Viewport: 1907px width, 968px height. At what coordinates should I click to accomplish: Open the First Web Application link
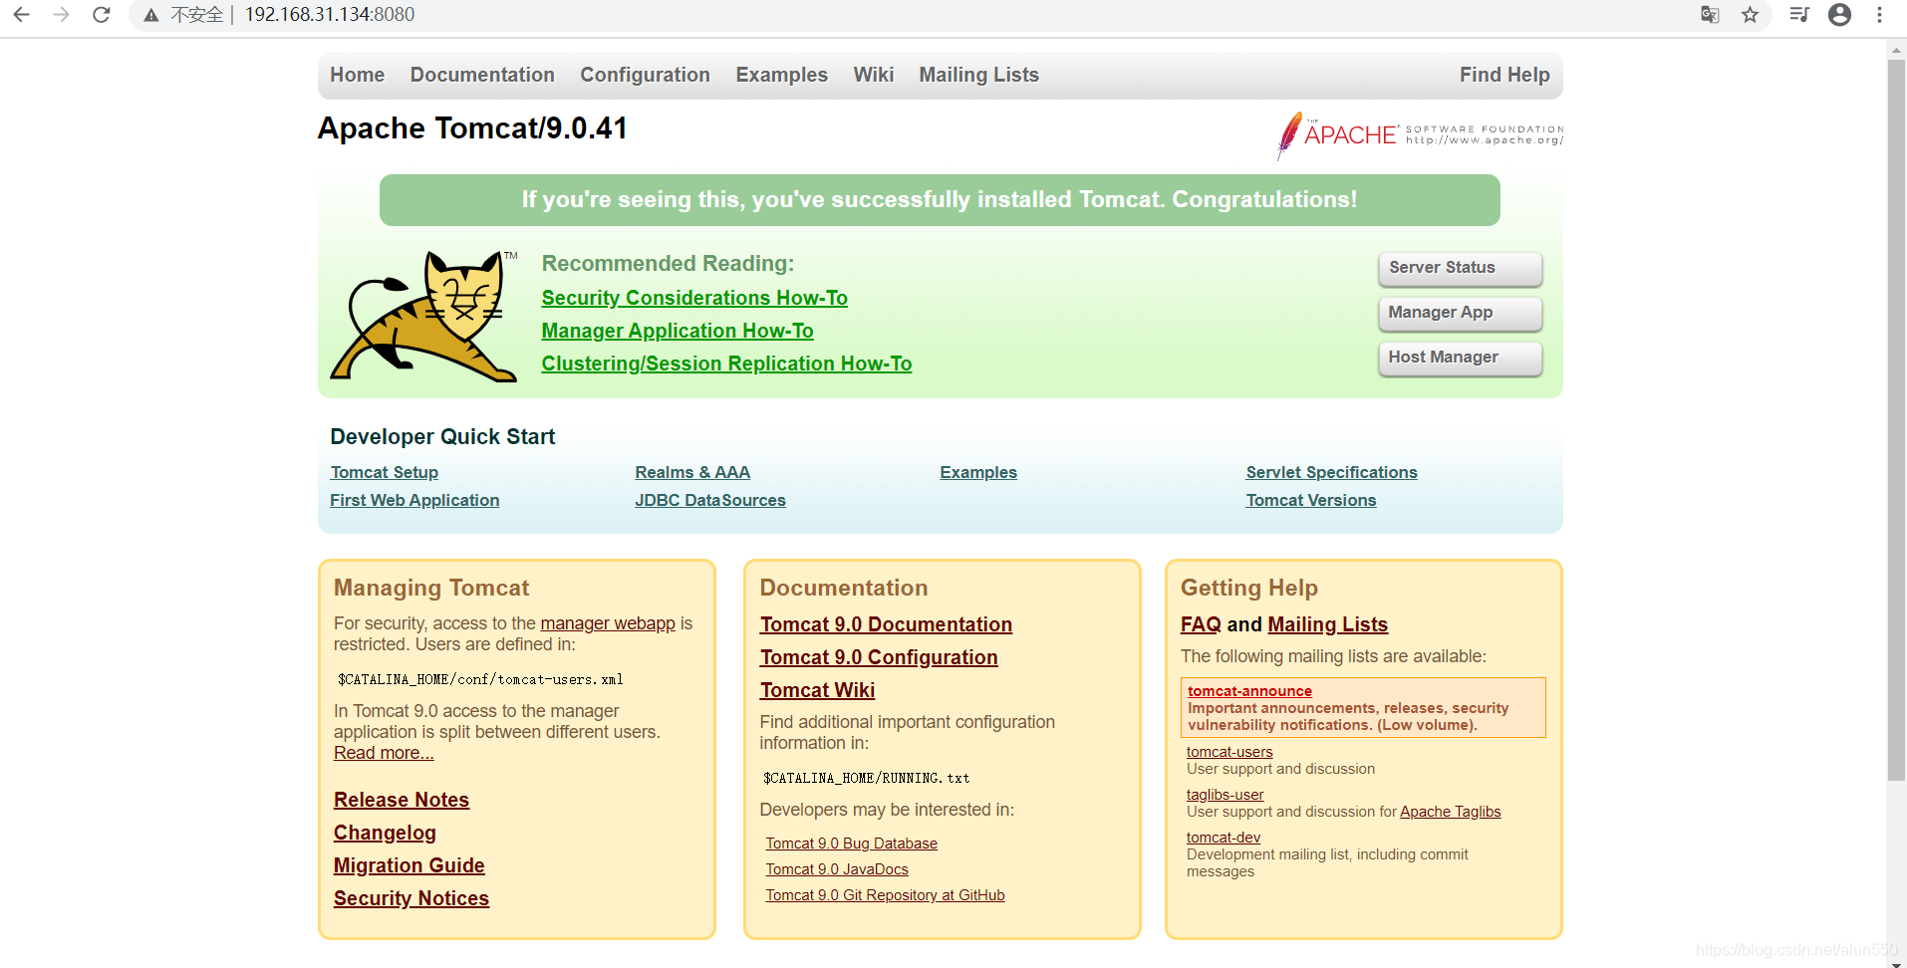(x=414, y=500)
